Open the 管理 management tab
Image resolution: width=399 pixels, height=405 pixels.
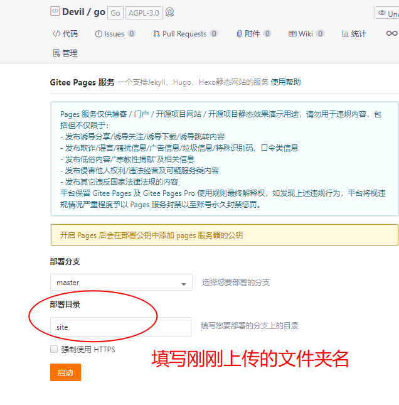[65, 53]
